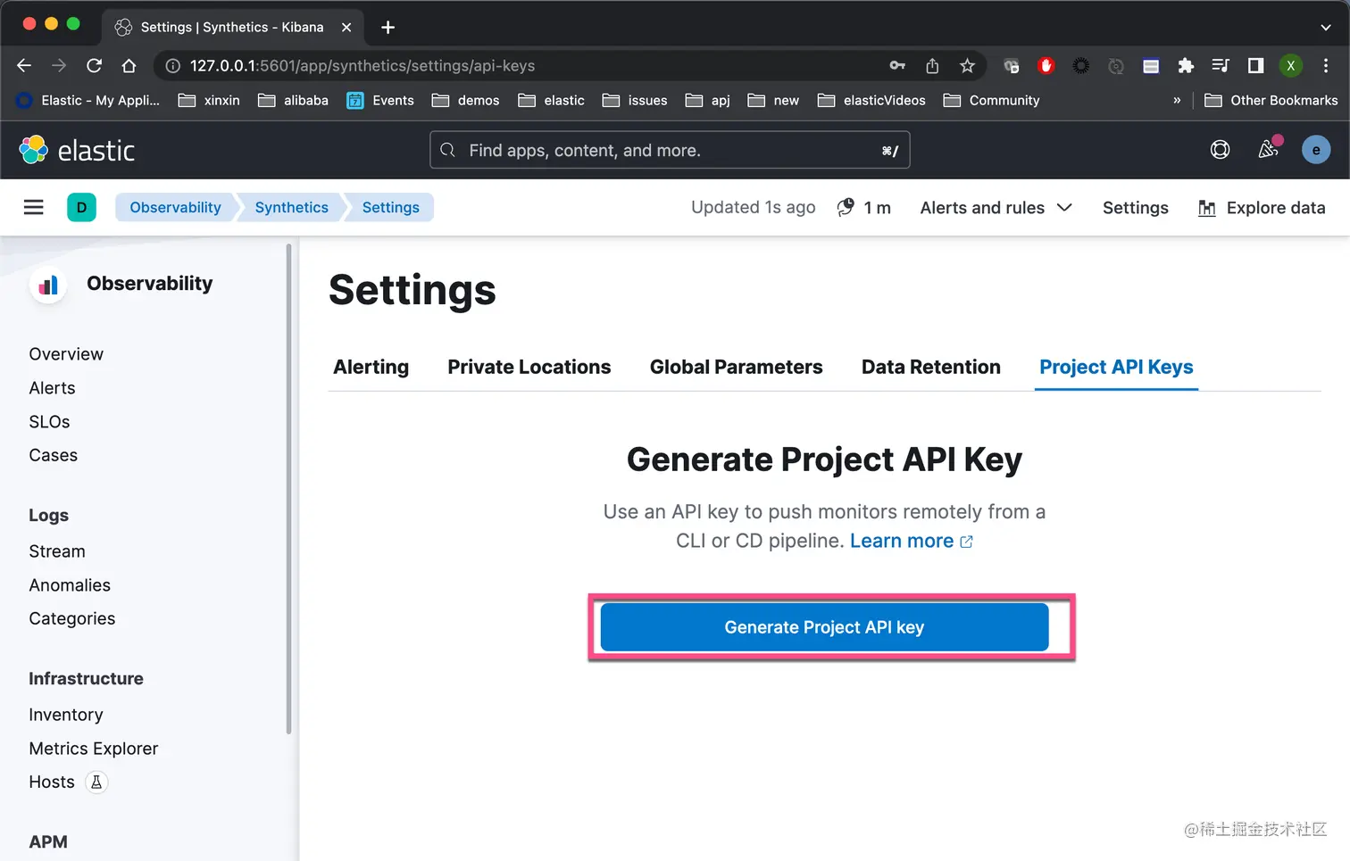The width and height of the screenshot is (1350, 861).
Task: Open Cases in the sidebar
Action: (x=53, y=455)
